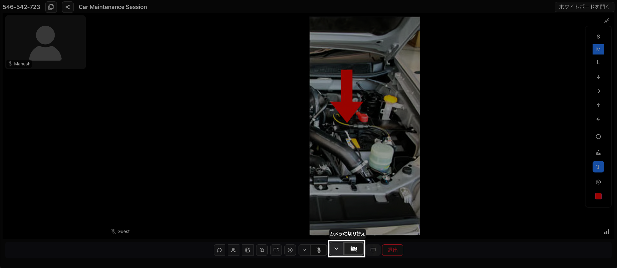Image resolution: width=617 pixels, height=268 pixels.
Task: Clear annotations with the circled X icon
Action: point(598,182)
